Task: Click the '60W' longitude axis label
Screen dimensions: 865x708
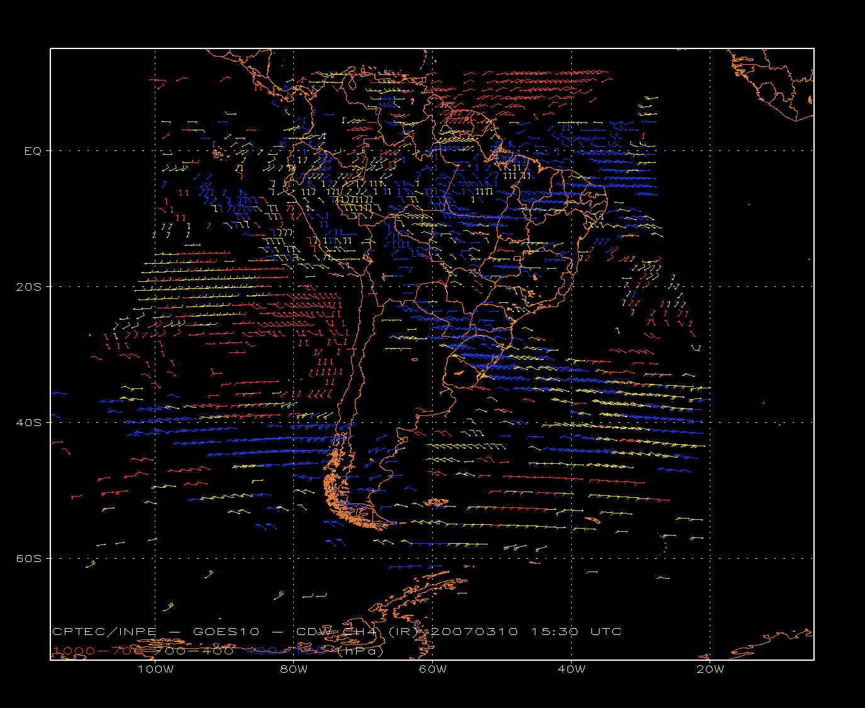Action: [x=433, y=669]
